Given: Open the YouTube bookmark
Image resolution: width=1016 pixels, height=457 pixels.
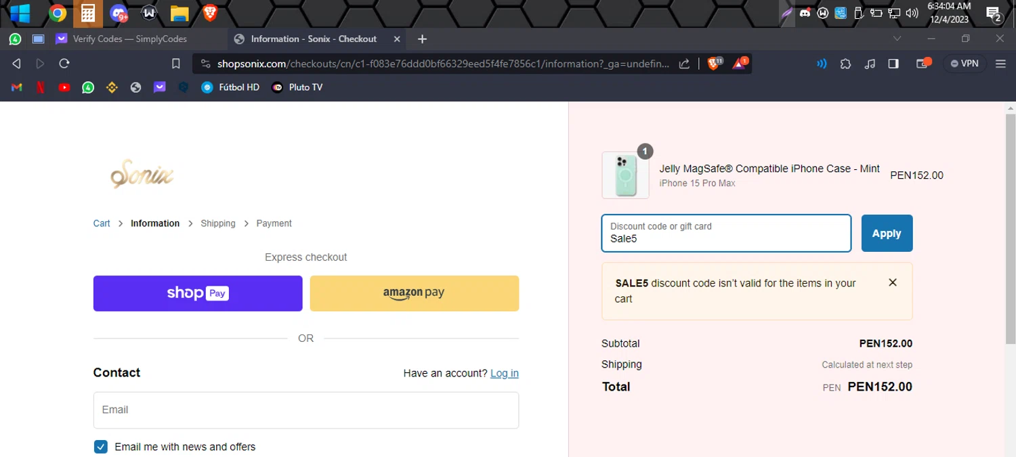Looking at the screenshot, I should [x=64, y=87].
